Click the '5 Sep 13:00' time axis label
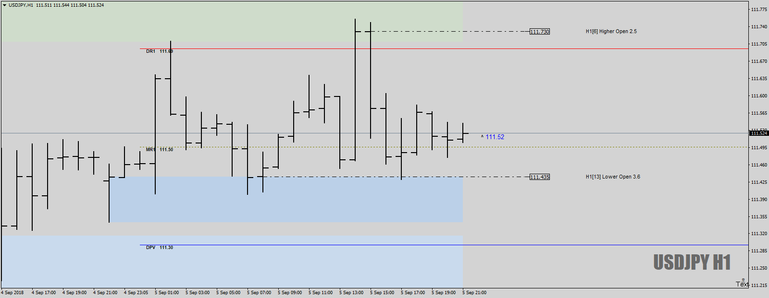Image resolution: width=769 pixels, height=298 pixels. [351, 293]
